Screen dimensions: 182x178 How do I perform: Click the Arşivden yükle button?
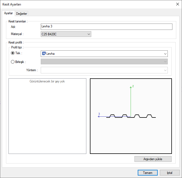(153, 159)
